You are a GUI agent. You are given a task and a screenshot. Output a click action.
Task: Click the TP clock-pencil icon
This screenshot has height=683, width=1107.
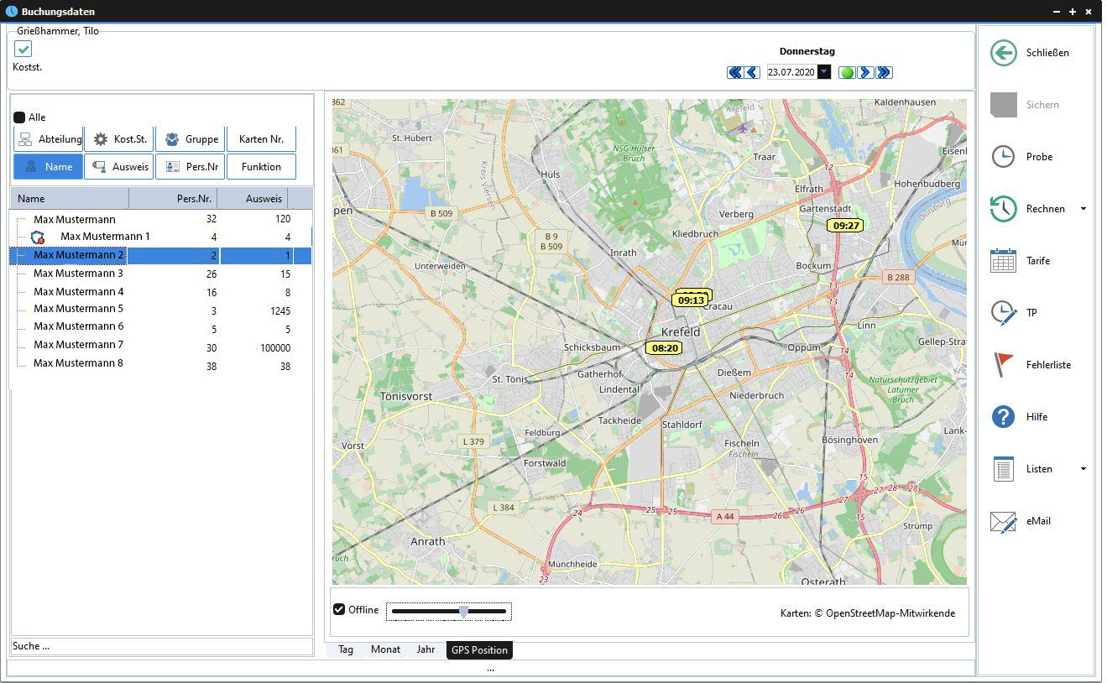coord(1004,313)
